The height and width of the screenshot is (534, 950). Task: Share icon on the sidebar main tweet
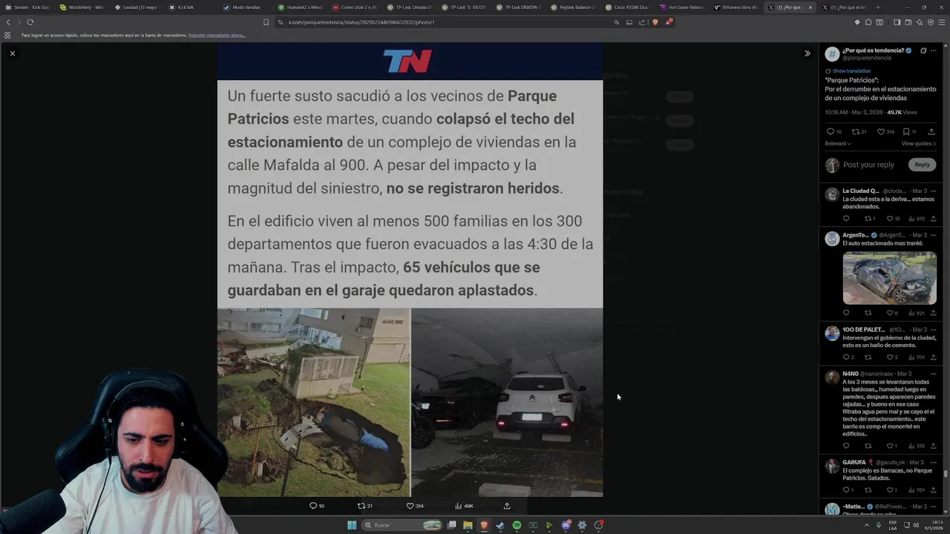(x=931, y=132)
